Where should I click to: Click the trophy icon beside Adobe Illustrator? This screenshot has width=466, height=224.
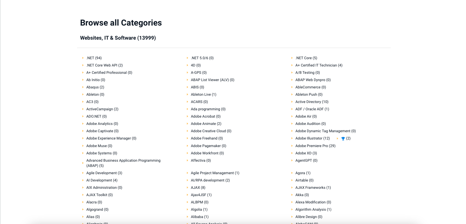point(343,138)
